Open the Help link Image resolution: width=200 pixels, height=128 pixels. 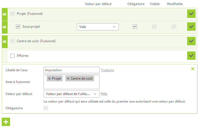point(104,94)
